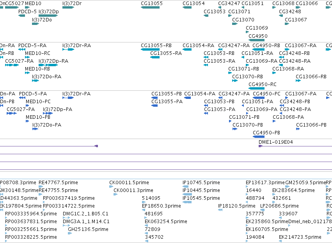Screen dimensions: 332x243
Task: Click the EK214723.5prime EST label
Action: pos(300,237)
